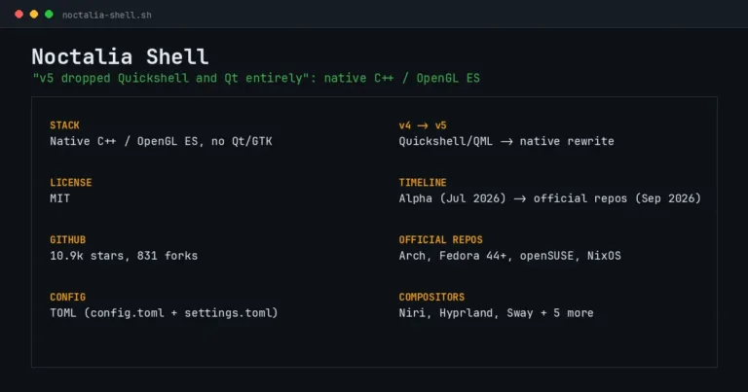This screenshot has height=392, width=748.
Task: Click the TIMELINE label
Action: [x=423, y=183]
